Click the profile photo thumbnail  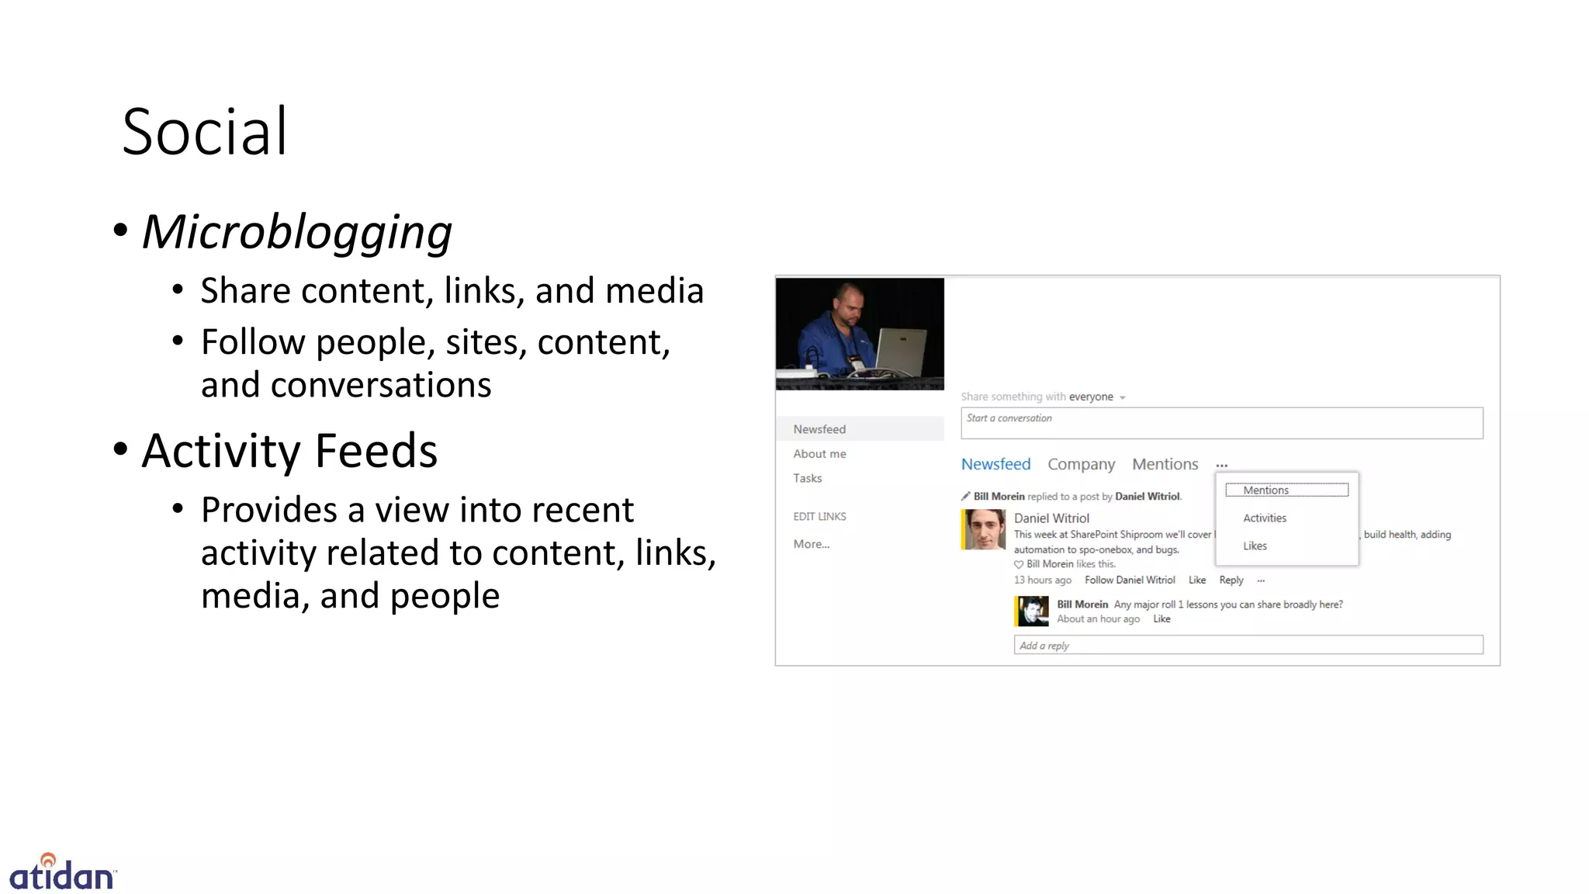click(860, 334)
